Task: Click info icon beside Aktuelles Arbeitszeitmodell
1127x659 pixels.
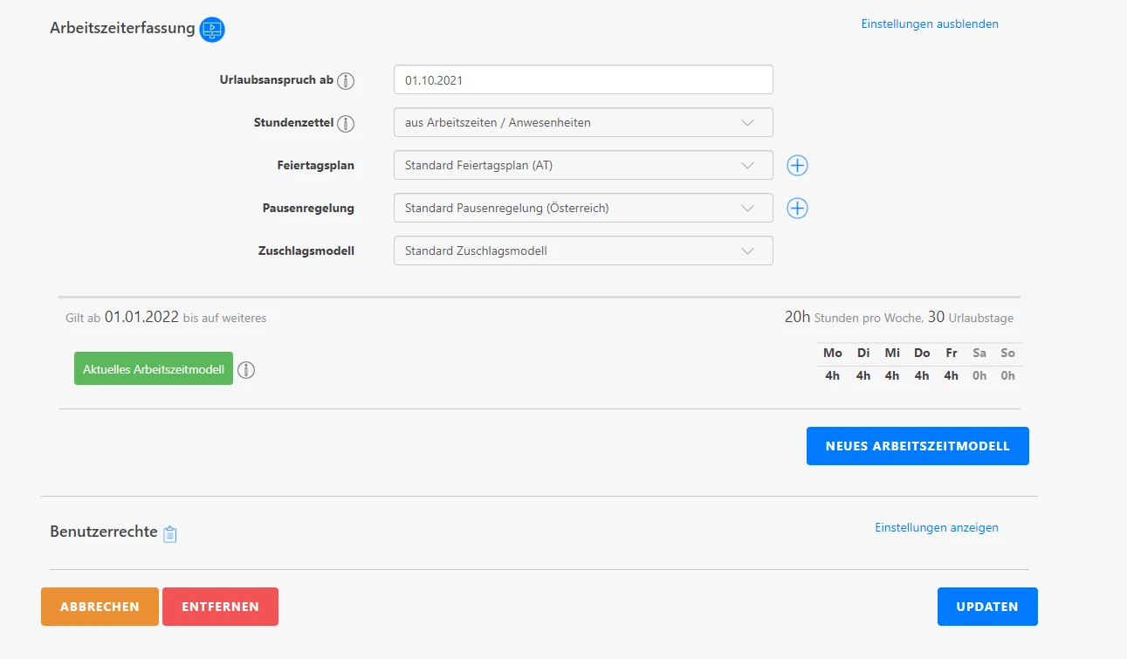Action: [247, 370]
